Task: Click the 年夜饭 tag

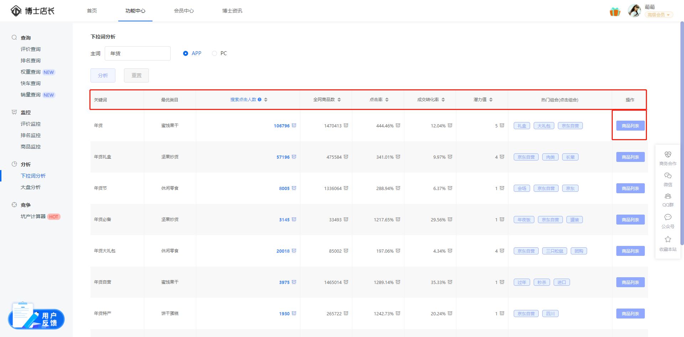Action: pos(524,220)
